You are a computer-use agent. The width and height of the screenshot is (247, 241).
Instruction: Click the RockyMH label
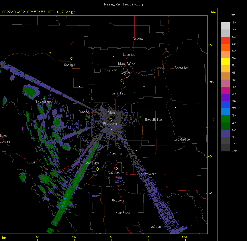pos(70,65)
